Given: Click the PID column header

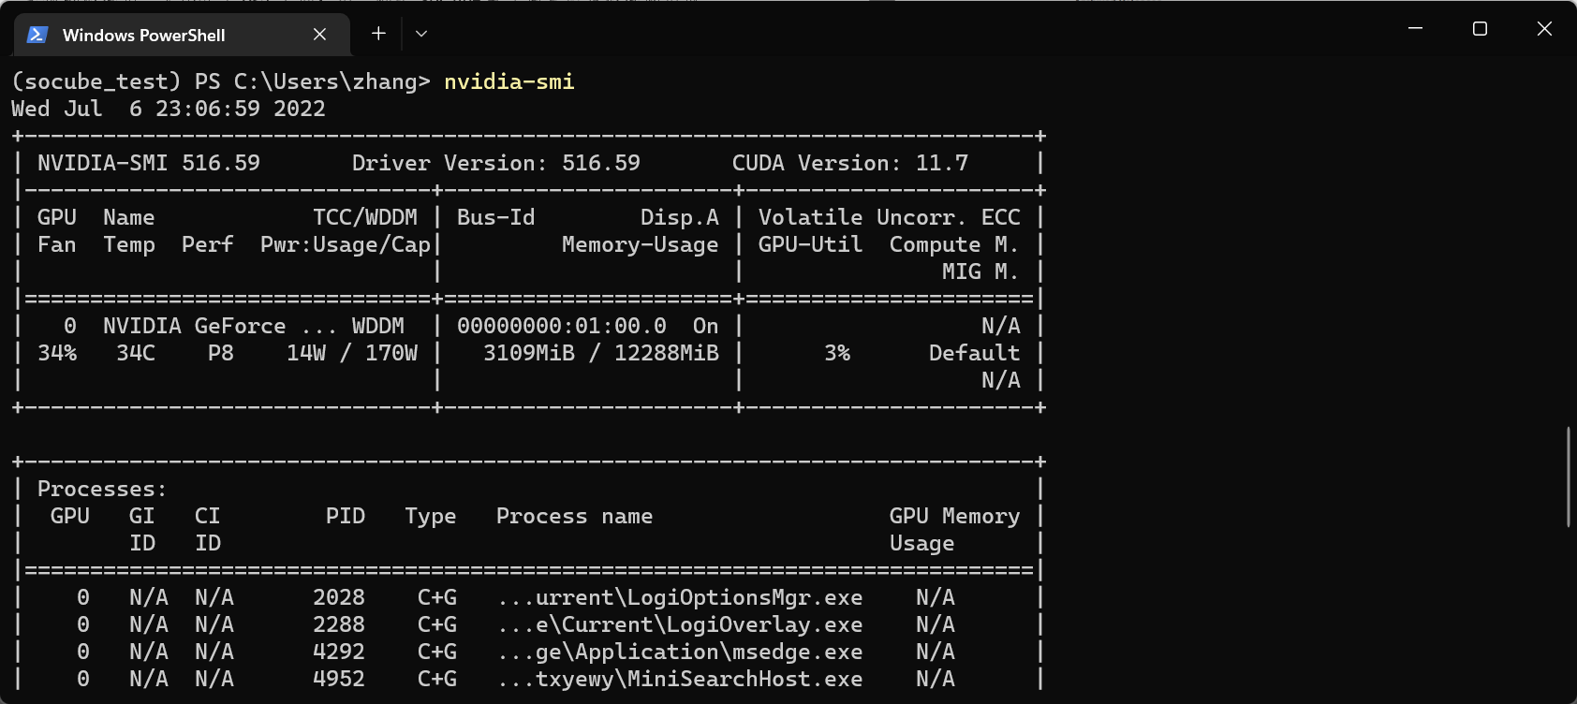Looking at the screenshot, I should click(346, 516).
